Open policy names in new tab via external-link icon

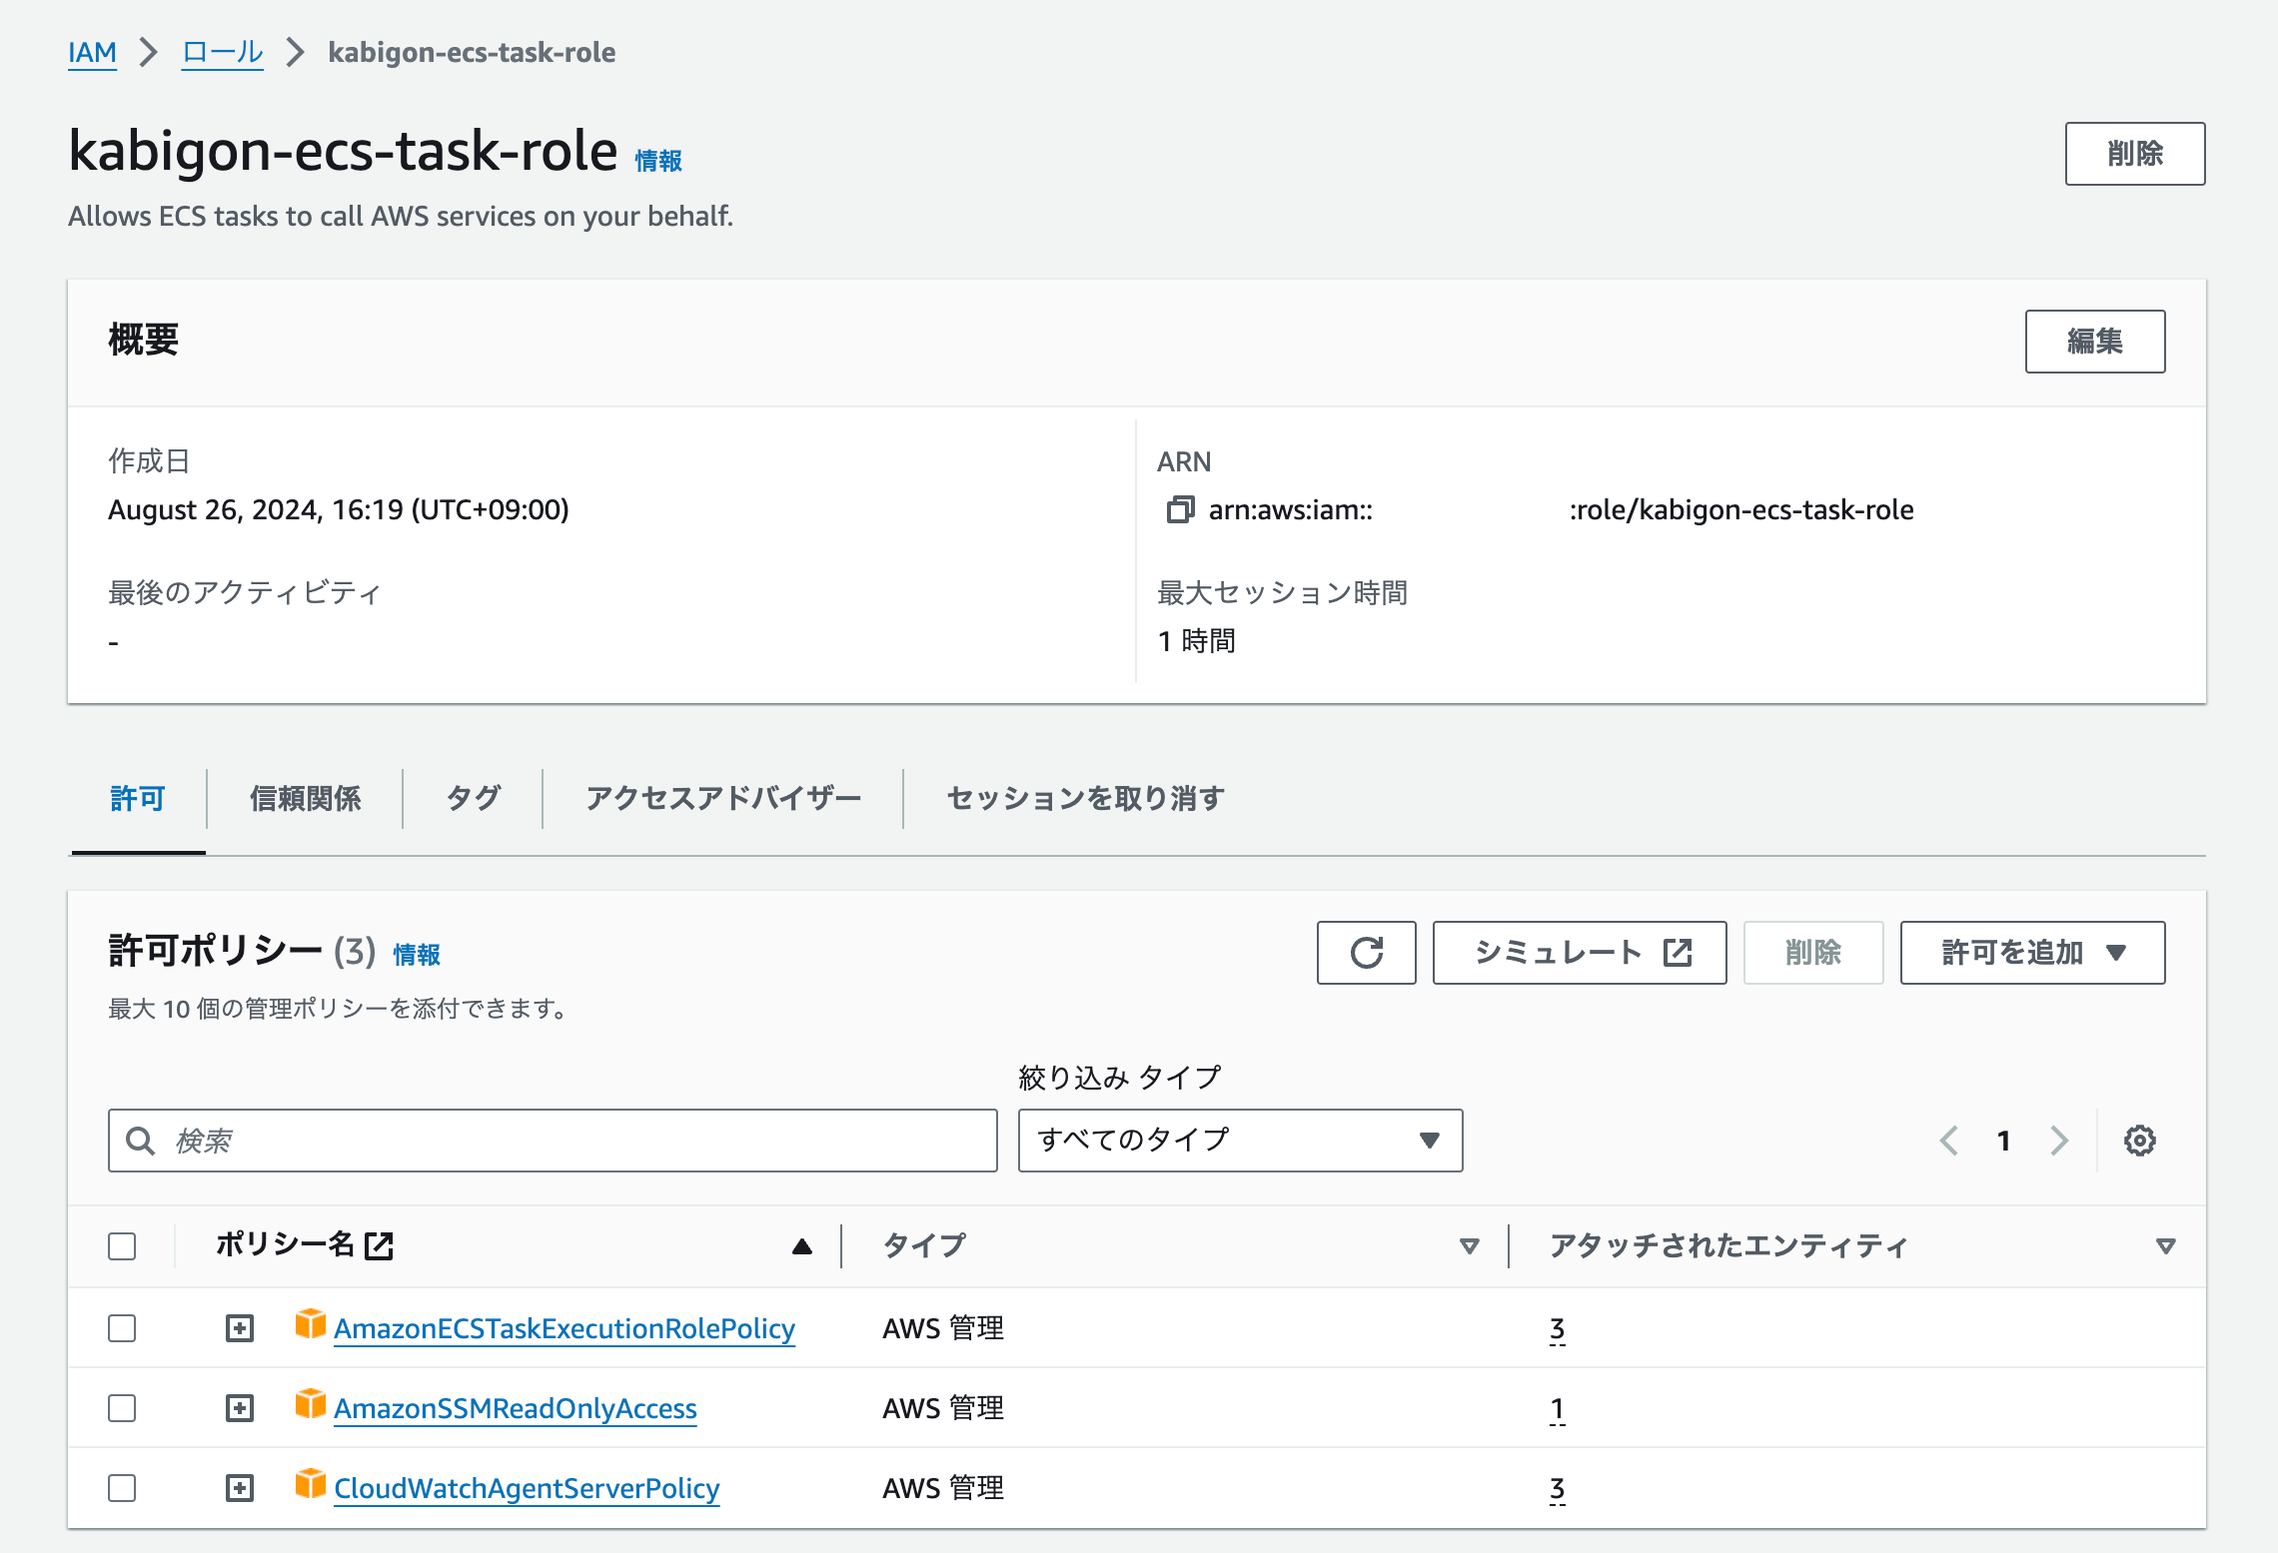pos(379,1245)
